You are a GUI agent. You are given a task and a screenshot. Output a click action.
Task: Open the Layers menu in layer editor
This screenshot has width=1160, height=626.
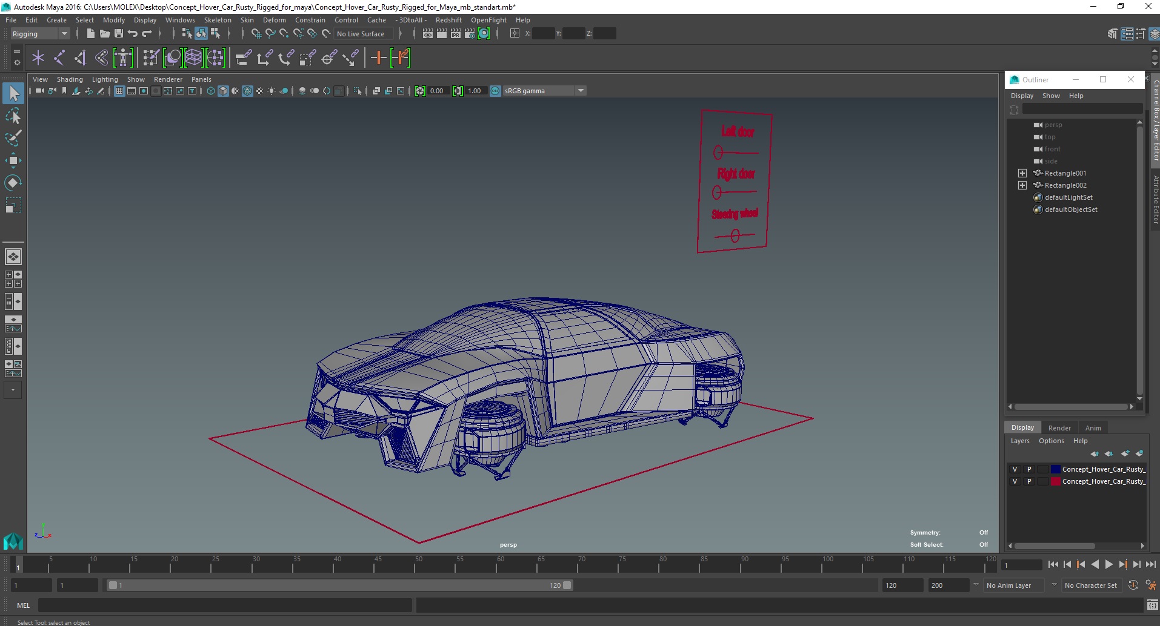tap(1020, 441)
